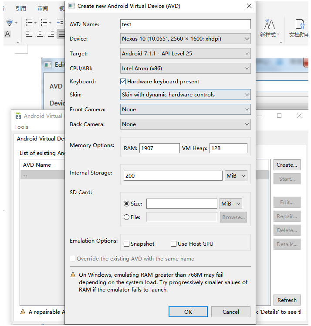
Task: Click OK to create the AVD
Action: point(188,312)
